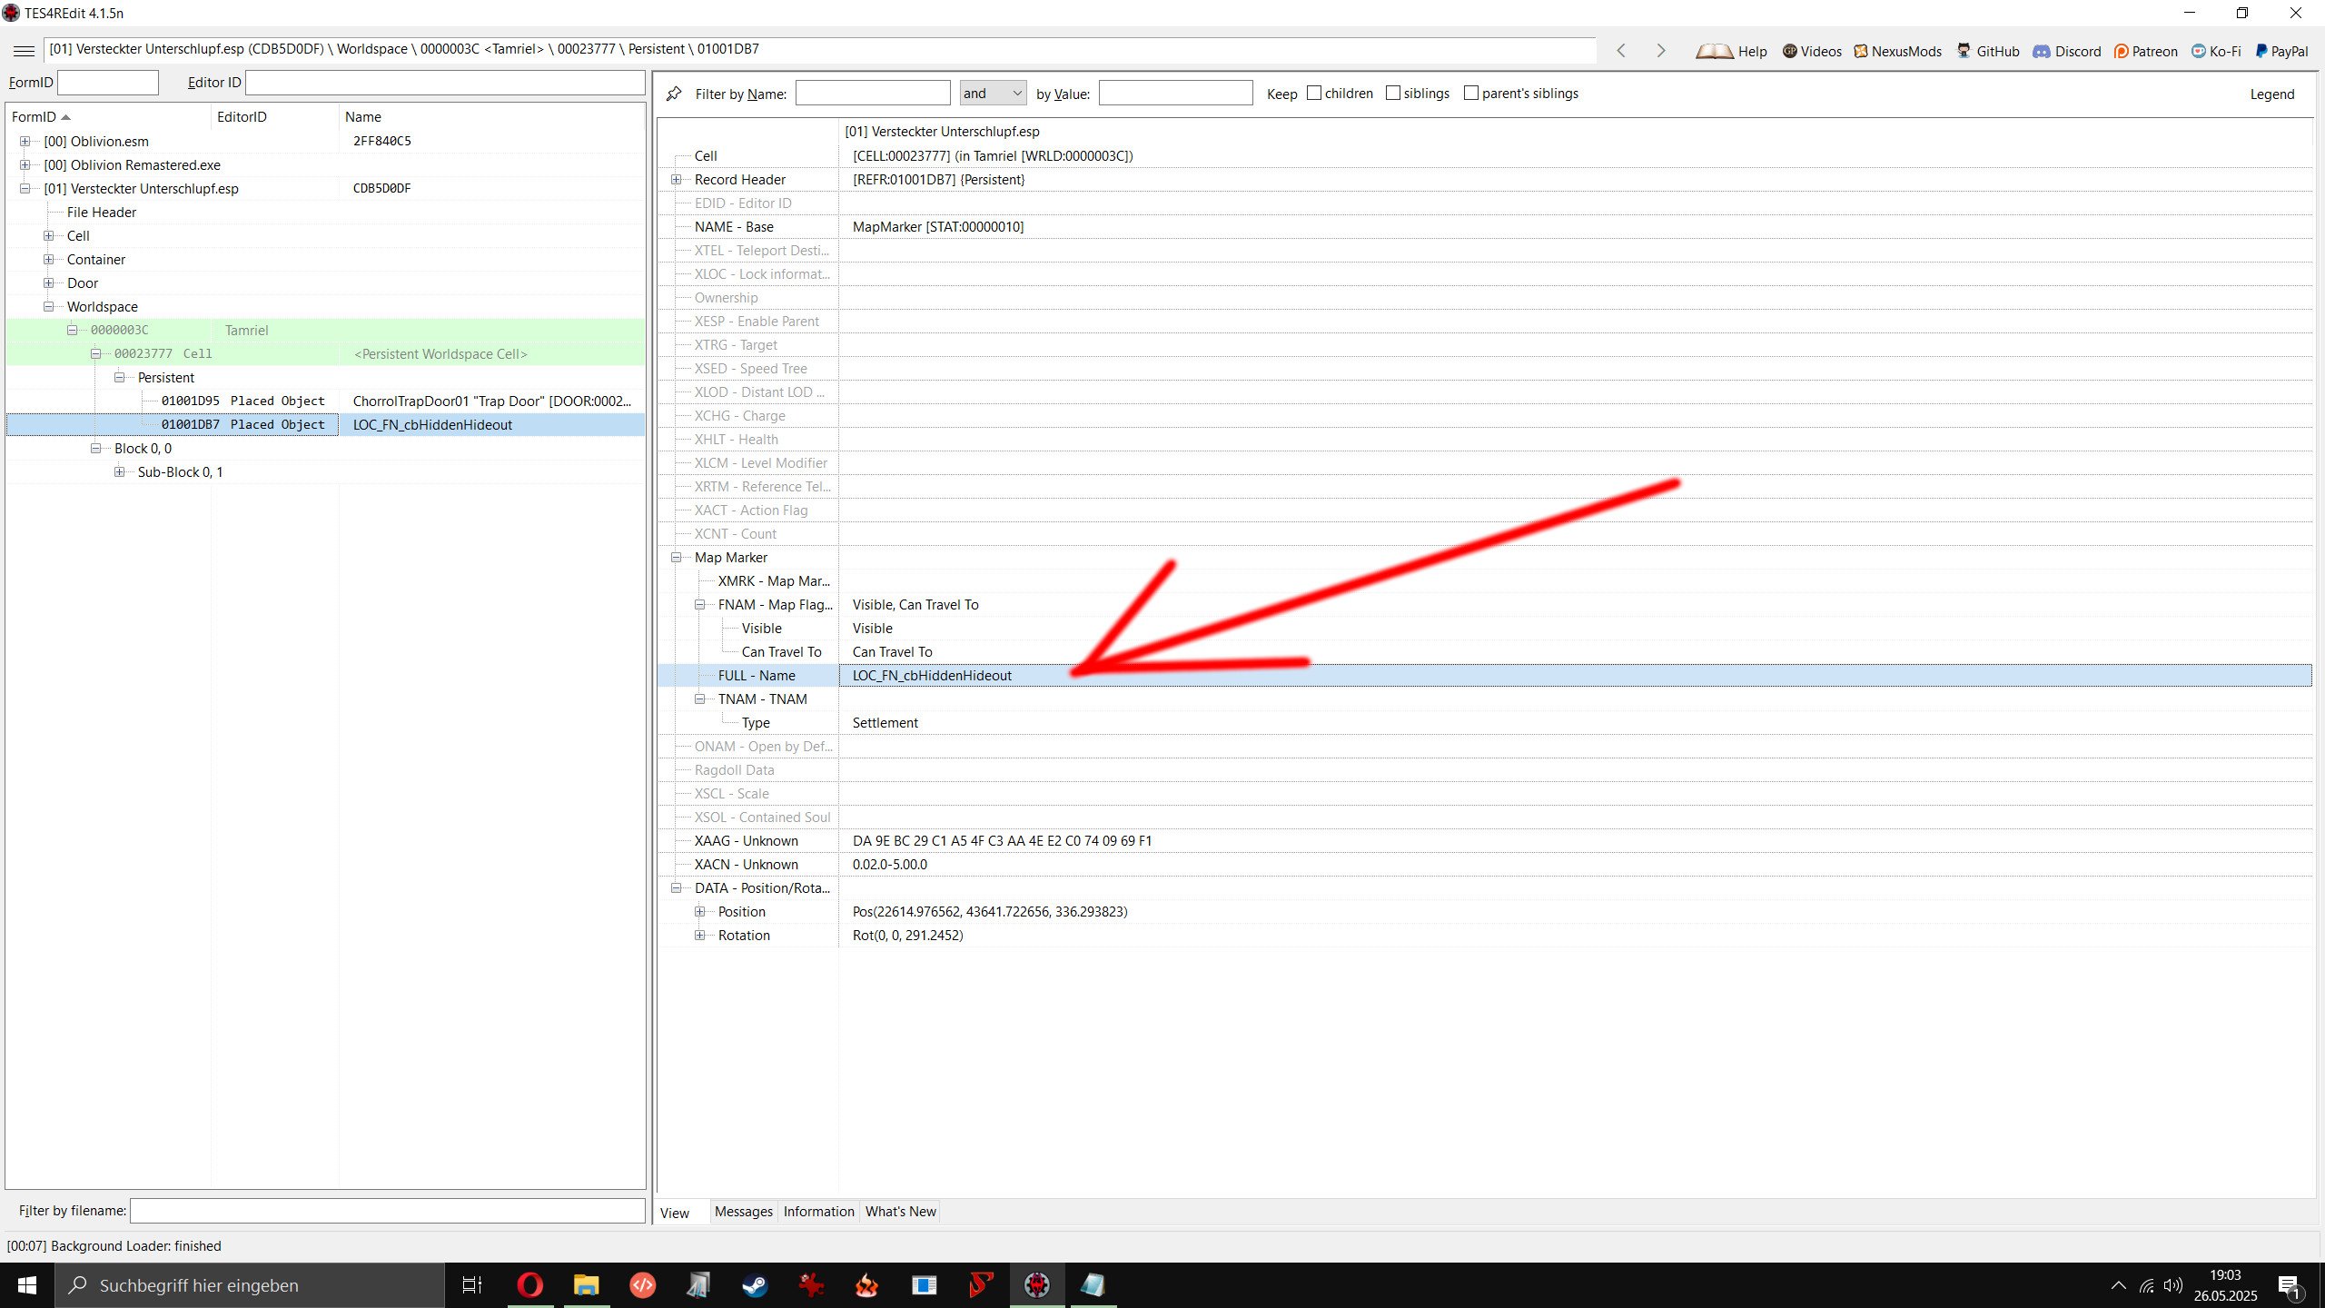Screen dimensions: 2325x1308
Task: Open the Discord link icon
Action: [x=2042, y=51]
